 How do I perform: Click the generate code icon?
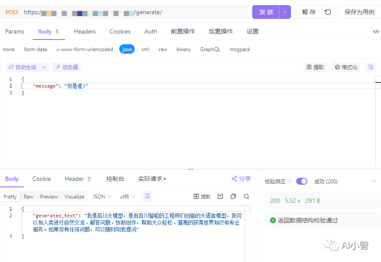[x=376, y=31]
